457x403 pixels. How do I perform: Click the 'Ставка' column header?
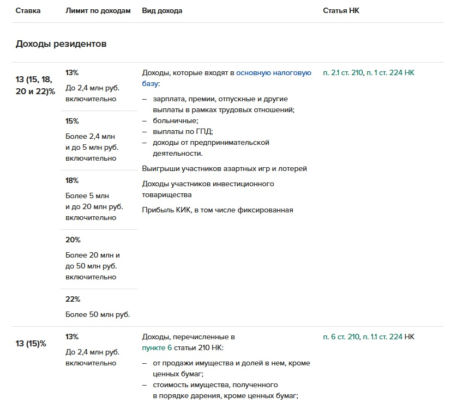(28, 11)
